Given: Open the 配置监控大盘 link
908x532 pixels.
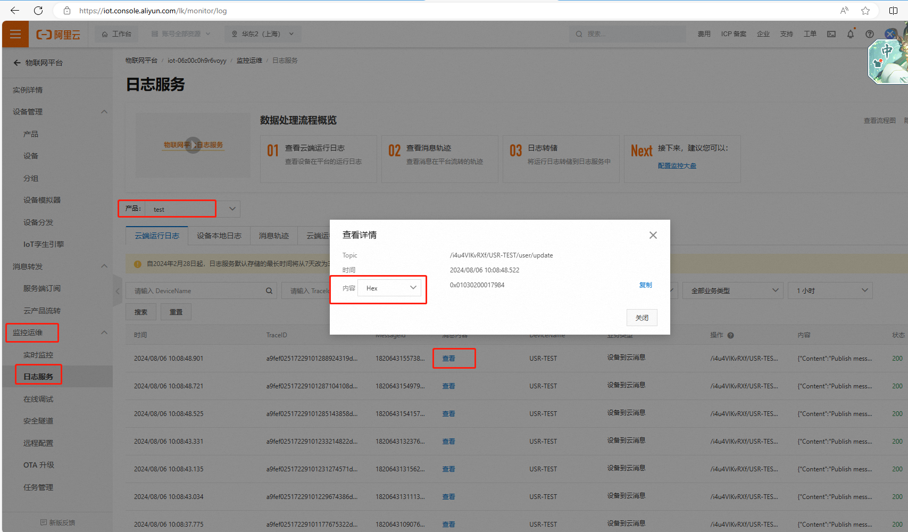Looking at the screenshot, I should 677,165.
